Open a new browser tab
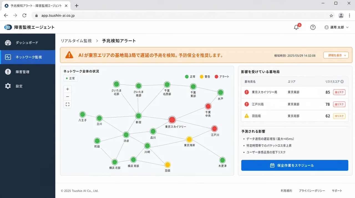 [77, 6]
